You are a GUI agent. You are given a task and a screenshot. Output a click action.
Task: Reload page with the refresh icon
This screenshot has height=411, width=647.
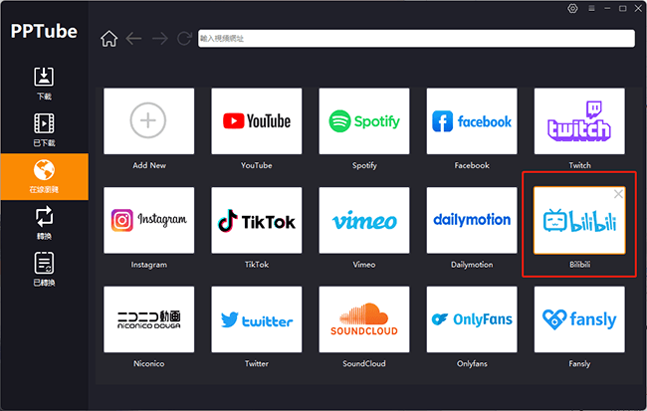pyautogui.click(x=184, y=39)
